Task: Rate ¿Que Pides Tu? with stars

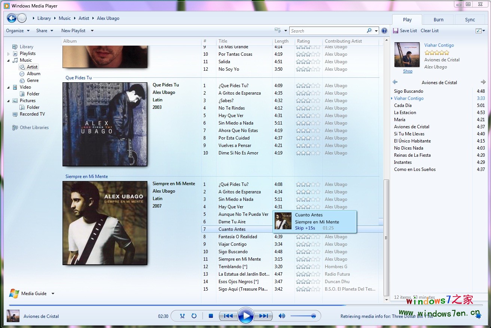Action: [307, 85]
